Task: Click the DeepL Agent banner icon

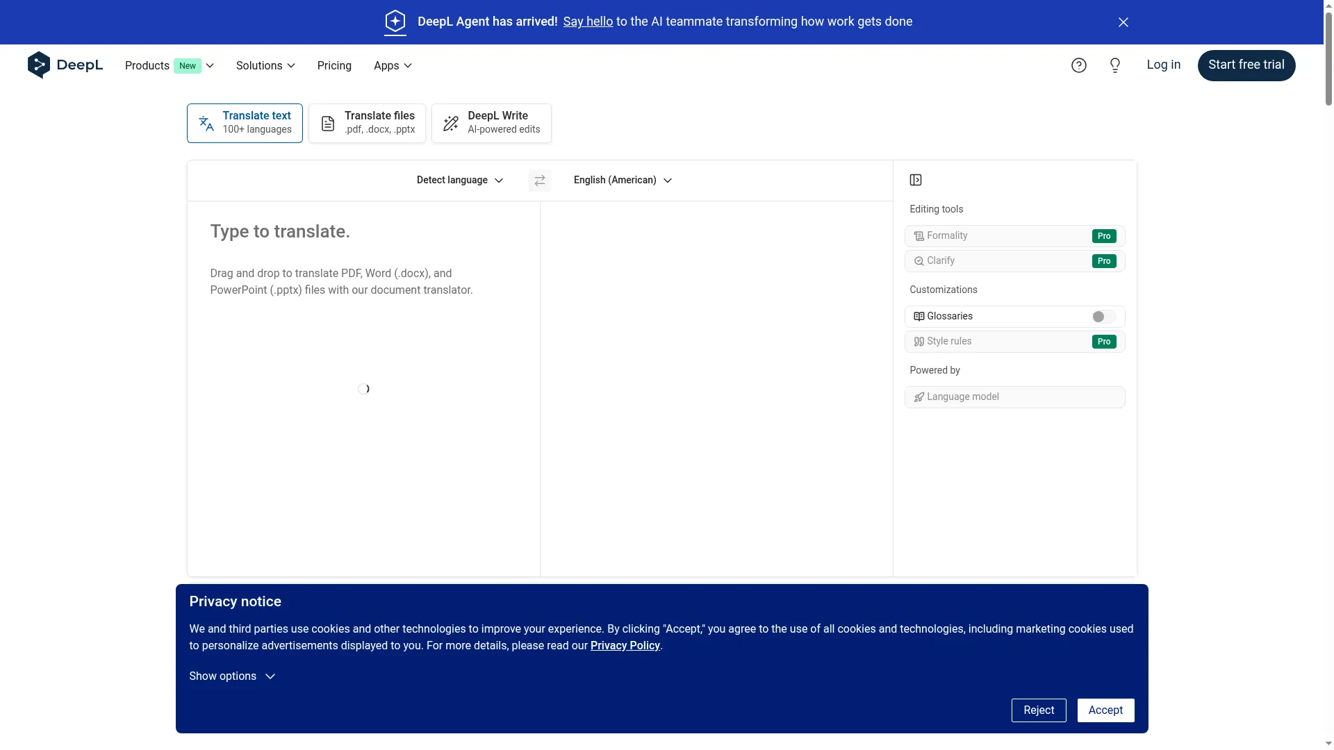Action: [395, 22]
